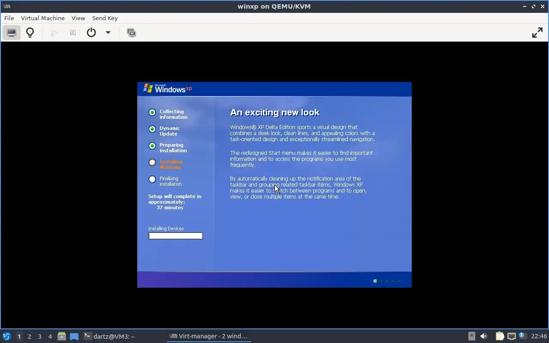Click the green slide indicator square
This screenshot has width=549, height=343.
coord(375,281)
